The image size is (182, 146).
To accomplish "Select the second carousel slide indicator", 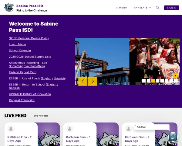I will click(x=148, y=81).
